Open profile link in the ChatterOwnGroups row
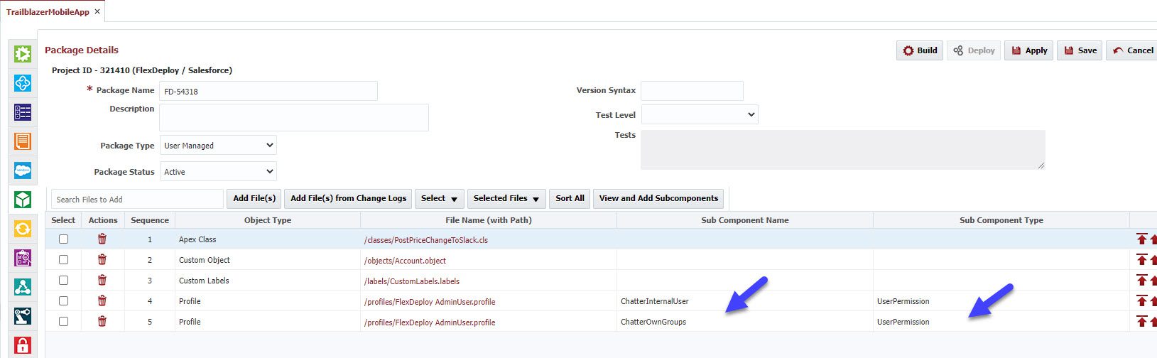1157x358 pixels. [430, 322]
